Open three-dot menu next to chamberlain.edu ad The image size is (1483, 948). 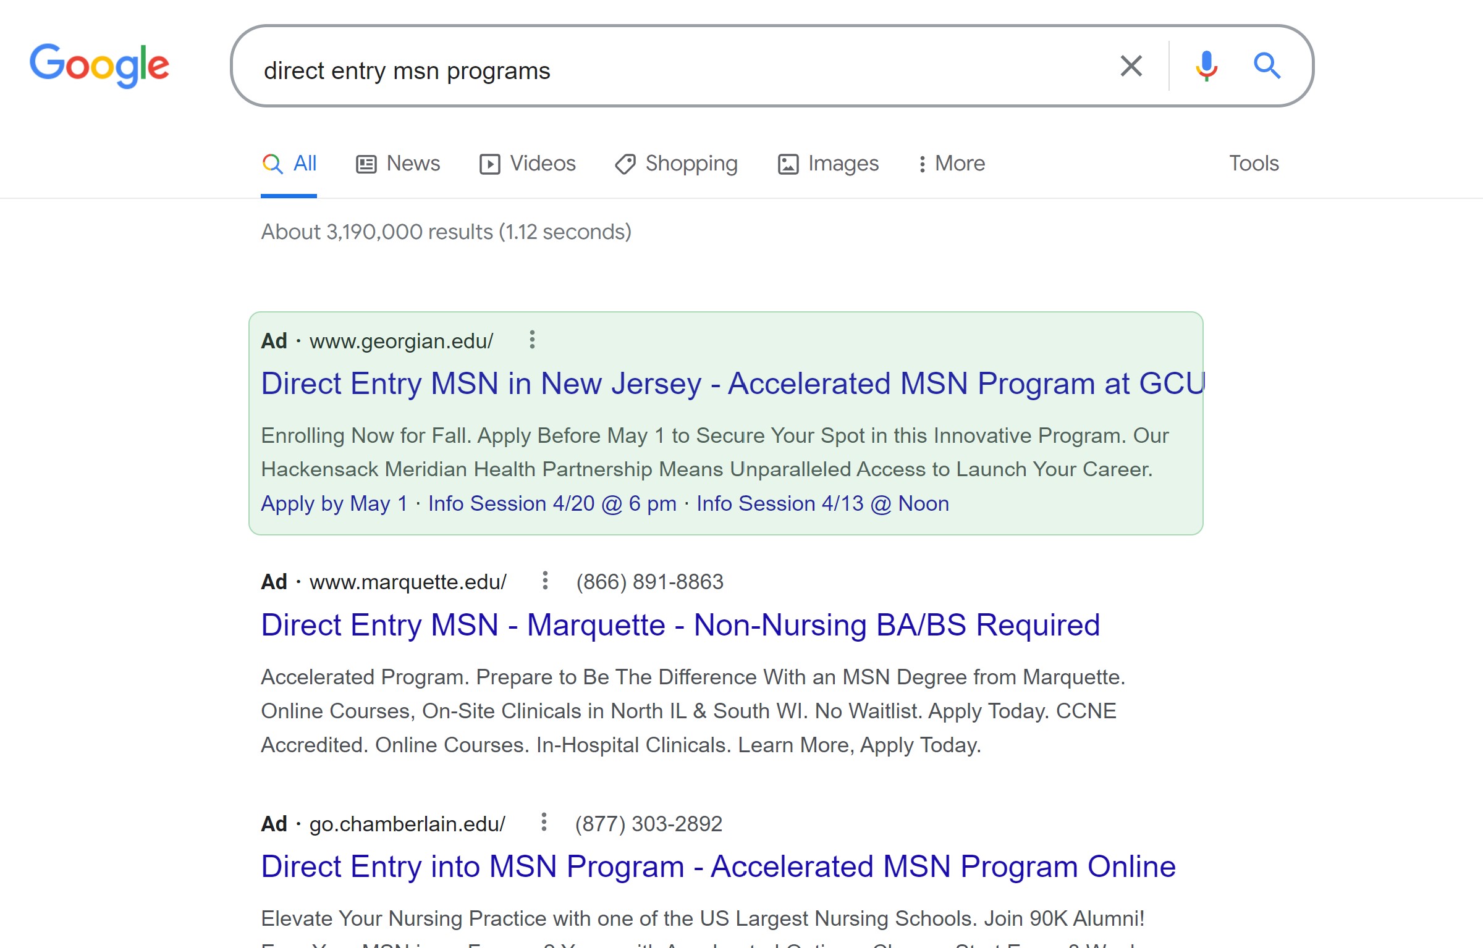tap(544, 822)
